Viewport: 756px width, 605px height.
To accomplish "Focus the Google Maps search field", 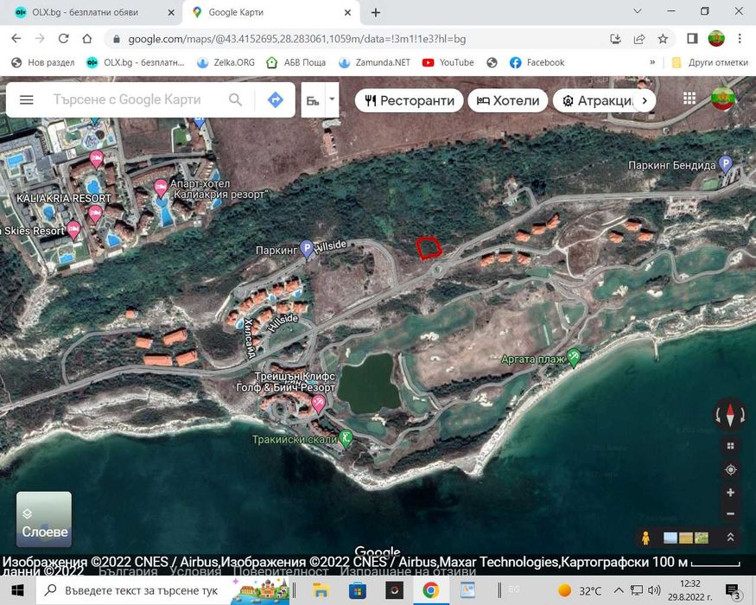I will [127, 99].
